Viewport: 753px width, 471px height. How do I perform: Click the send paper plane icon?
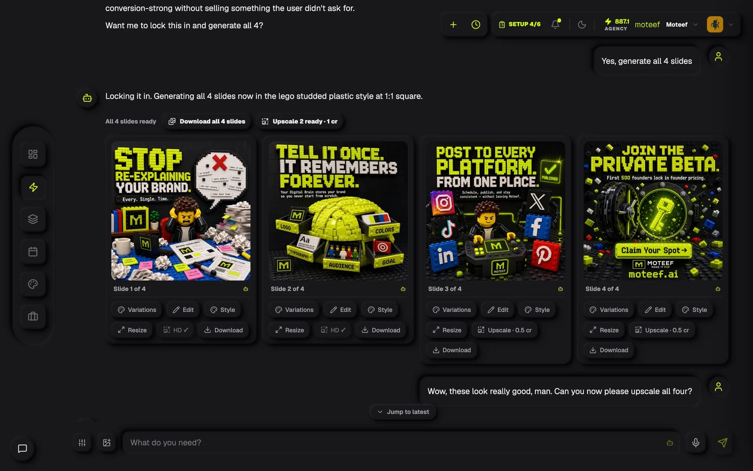[722, 443]
